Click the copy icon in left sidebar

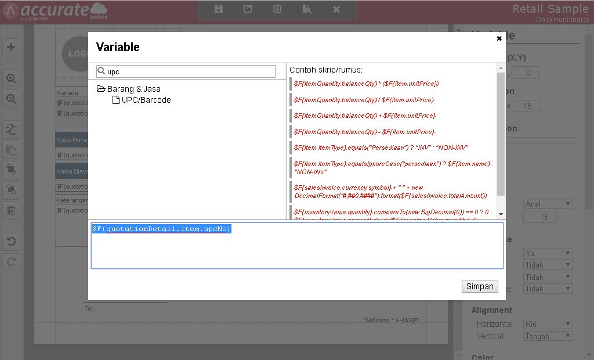11,129
